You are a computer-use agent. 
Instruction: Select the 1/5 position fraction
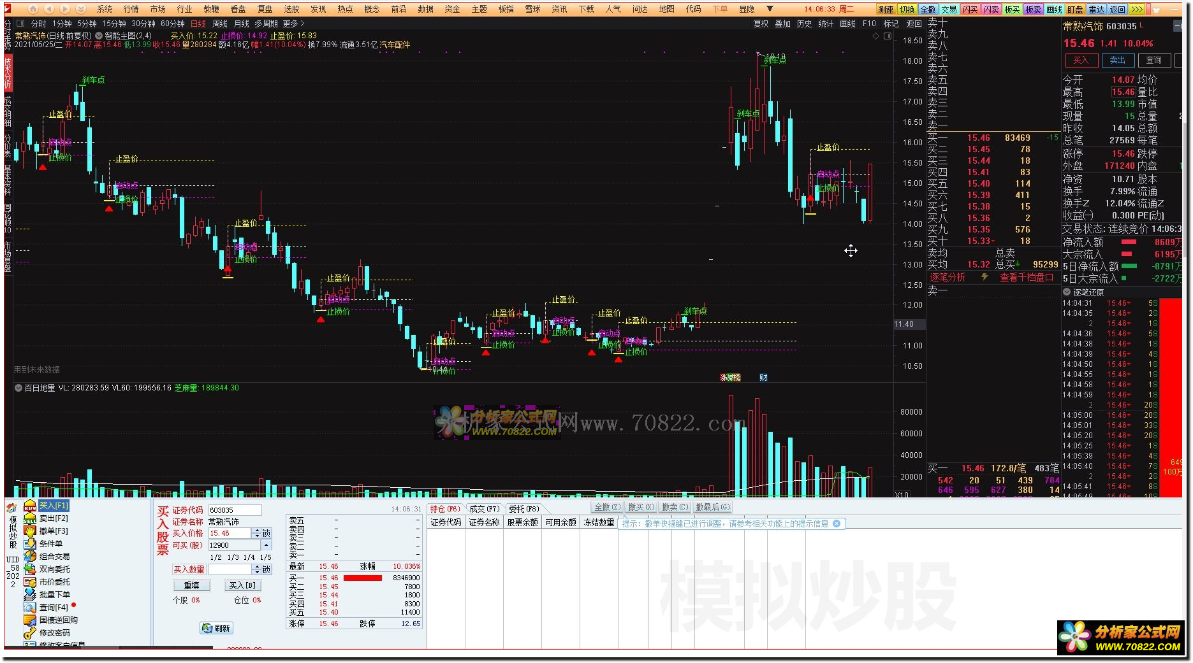265,557
